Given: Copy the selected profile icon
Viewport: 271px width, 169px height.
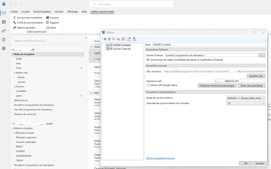Looking at the screenshot, I should click(x=118, y=39).
